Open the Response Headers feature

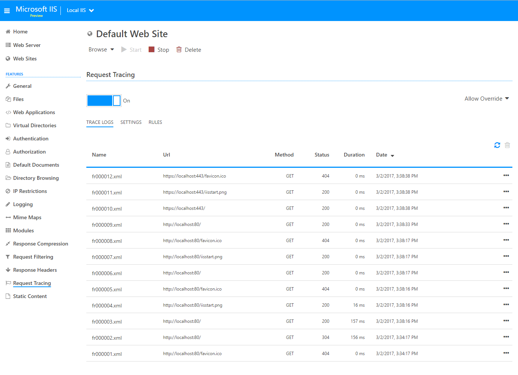coord(35,270)
